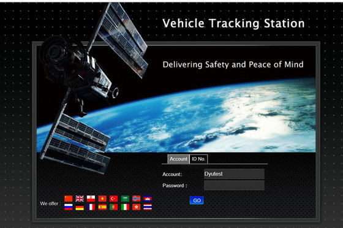Viewport: 343px width, 228px height.
Task: Select the Portuguese flag language
Action: coord(113,207)
